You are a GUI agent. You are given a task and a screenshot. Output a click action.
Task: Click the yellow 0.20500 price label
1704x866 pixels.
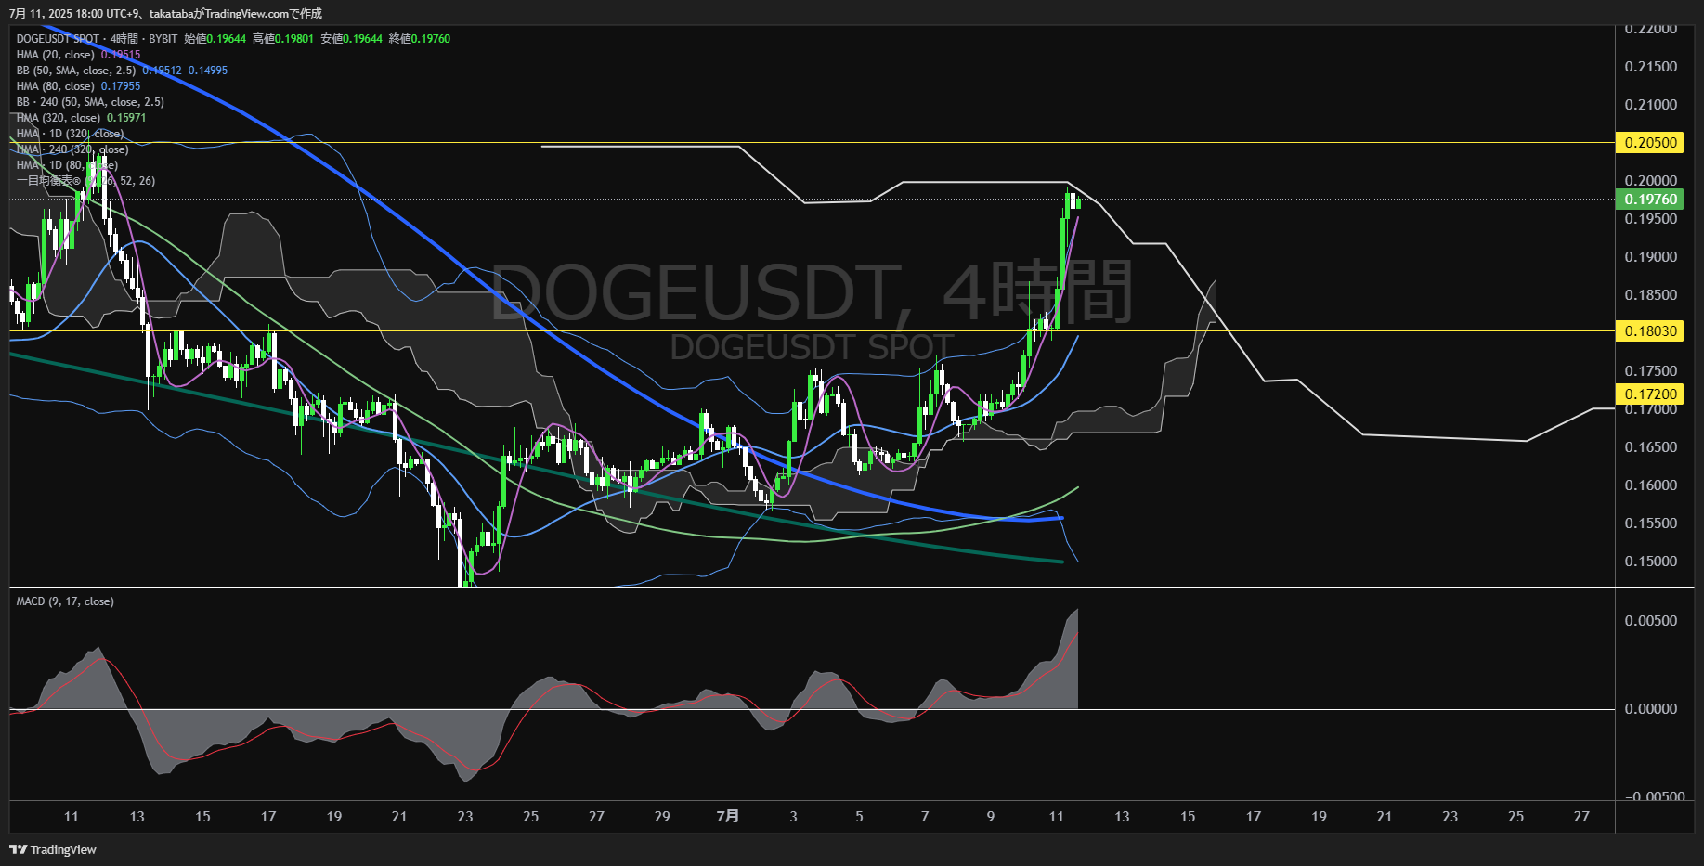click(x=1650, y=143)
